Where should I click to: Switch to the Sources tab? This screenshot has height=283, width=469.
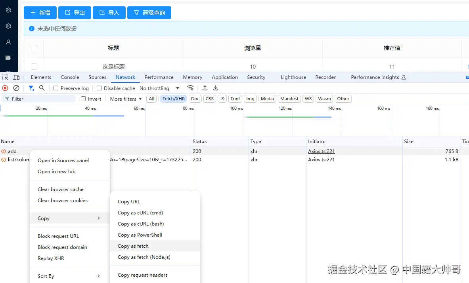click(x=98, y=77)
